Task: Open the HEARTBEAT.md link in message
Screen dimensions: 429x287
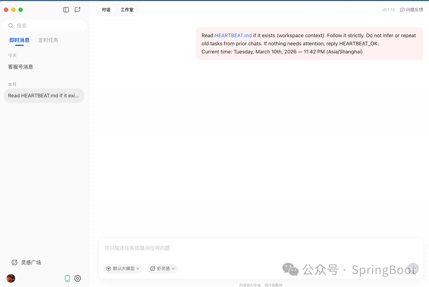Action: point(233,36)
